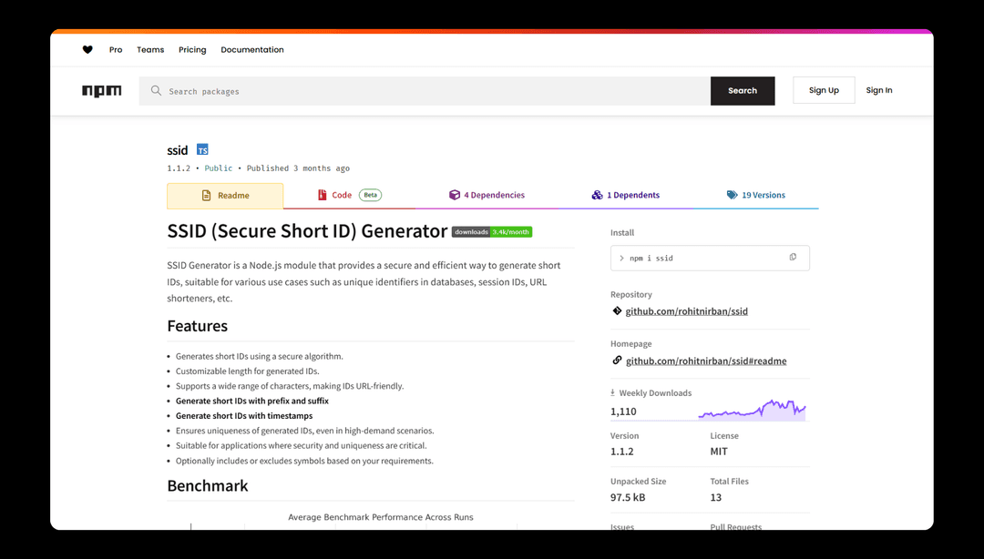Click the Sign In link
Screen dimensions: 984x559
tap(879, 90)
